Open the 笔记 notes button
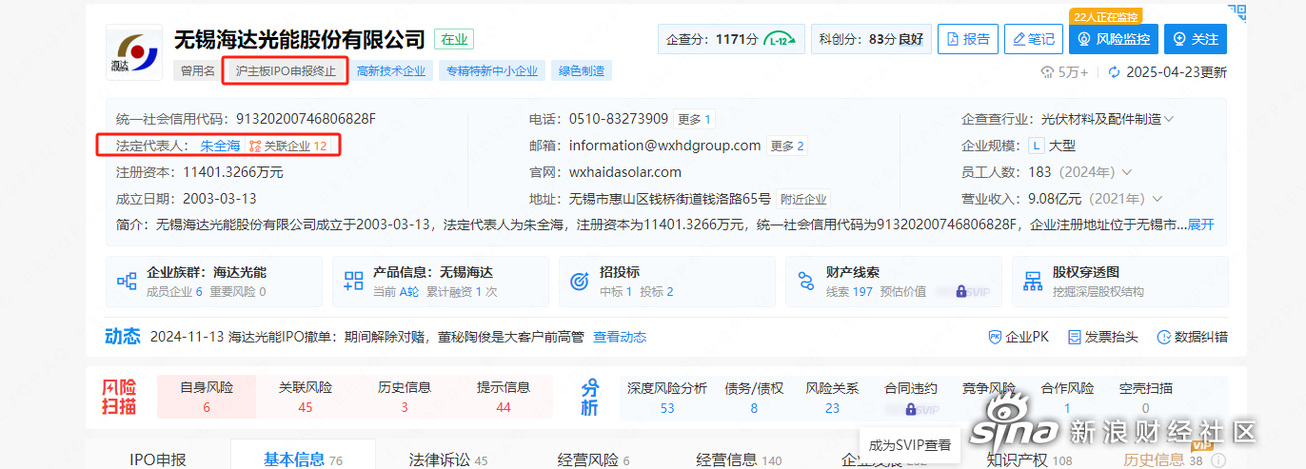 [1033, 39]
